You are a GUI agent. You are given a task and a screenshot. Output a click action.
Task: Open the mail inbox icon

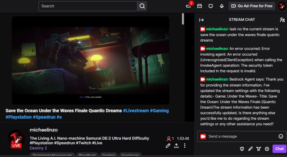(x=199, y=6)
